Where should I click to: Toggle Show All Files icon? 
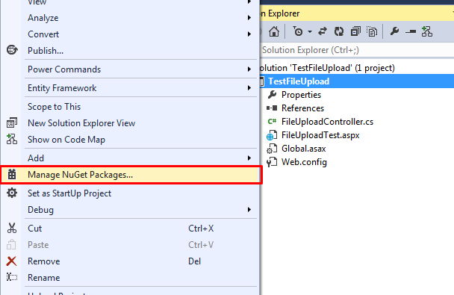tap(372, 31)
